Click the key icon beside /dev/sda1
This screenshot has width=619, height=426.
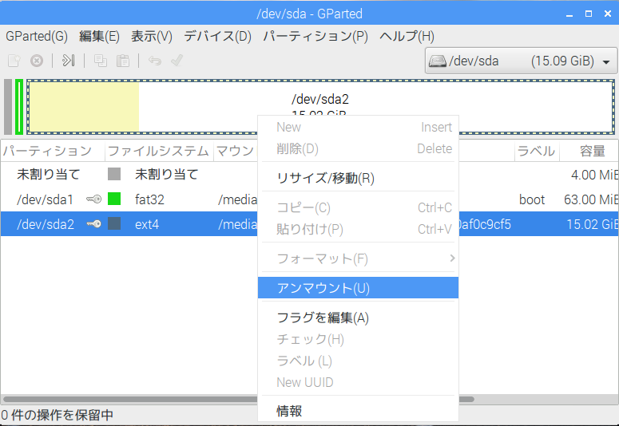93,199
